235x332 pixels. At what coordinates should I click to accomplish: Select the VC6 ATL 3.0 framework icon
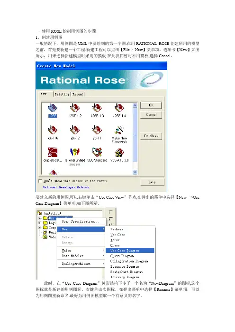point(119,152)
